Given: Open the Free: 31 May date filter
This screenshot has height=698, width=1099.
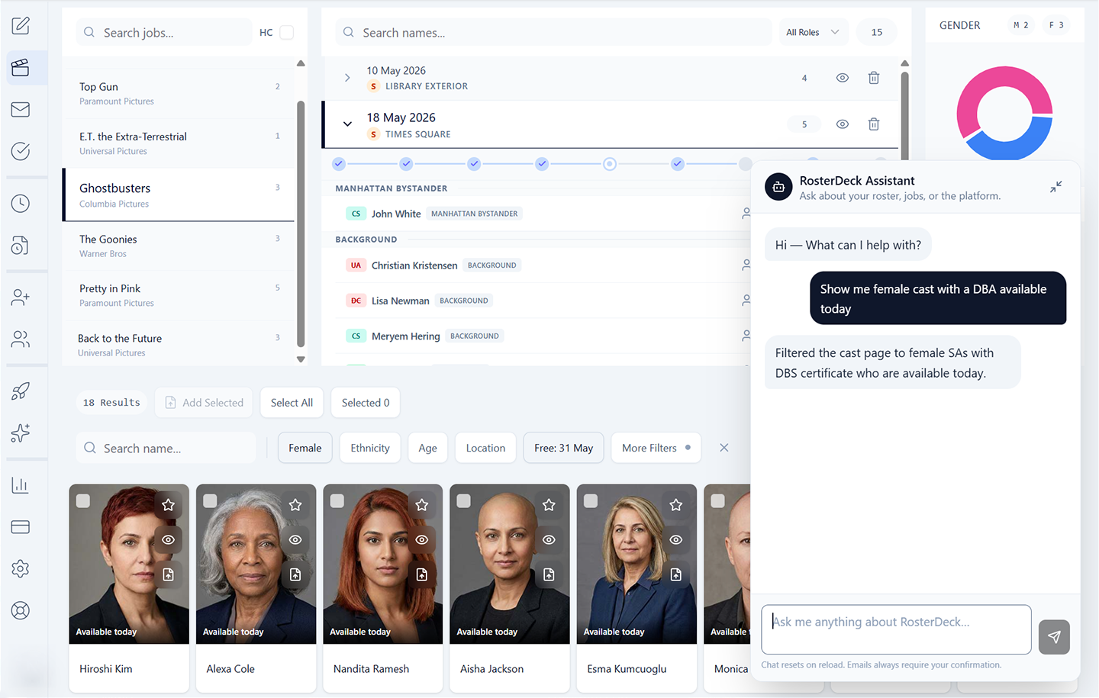Looking at the screenshot, I should 564,448.
